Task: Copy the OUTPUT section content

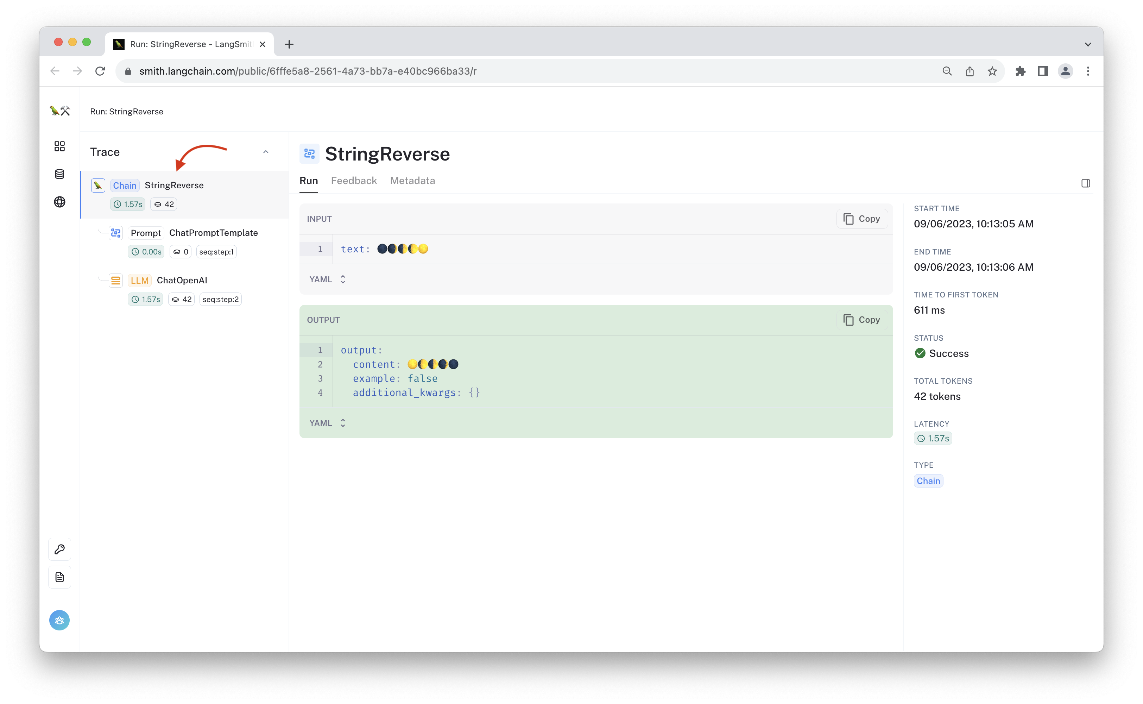Action: click(862, 320)
